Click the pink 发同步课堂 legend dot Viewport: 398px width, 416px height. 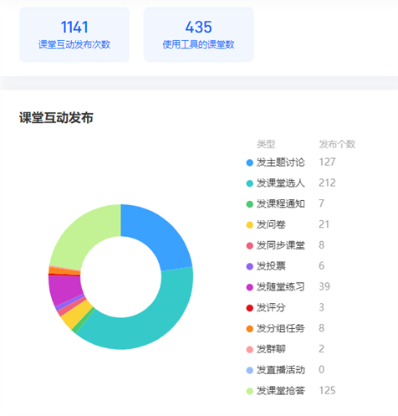250,246
